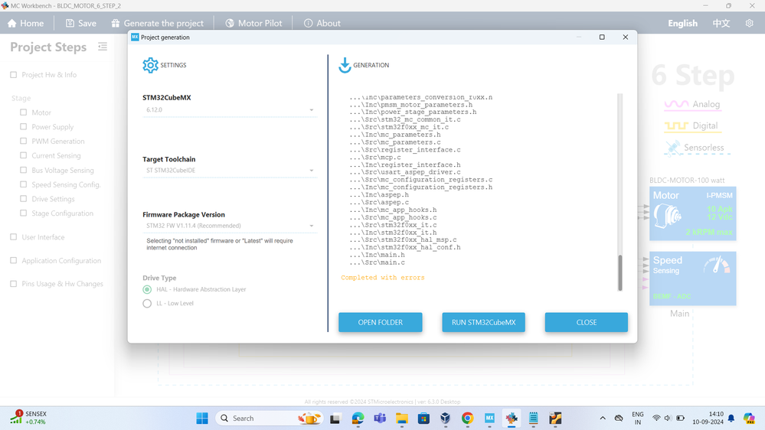Click the Sensorless icon

point(673,147)
